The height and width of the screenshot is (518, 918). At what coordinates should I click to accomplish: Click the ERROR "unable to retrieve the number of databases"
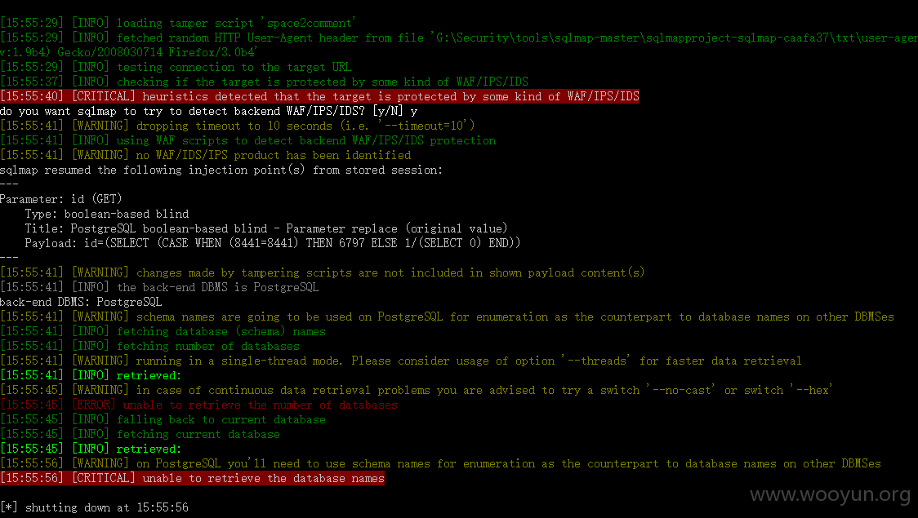click(x=199, y=405)
